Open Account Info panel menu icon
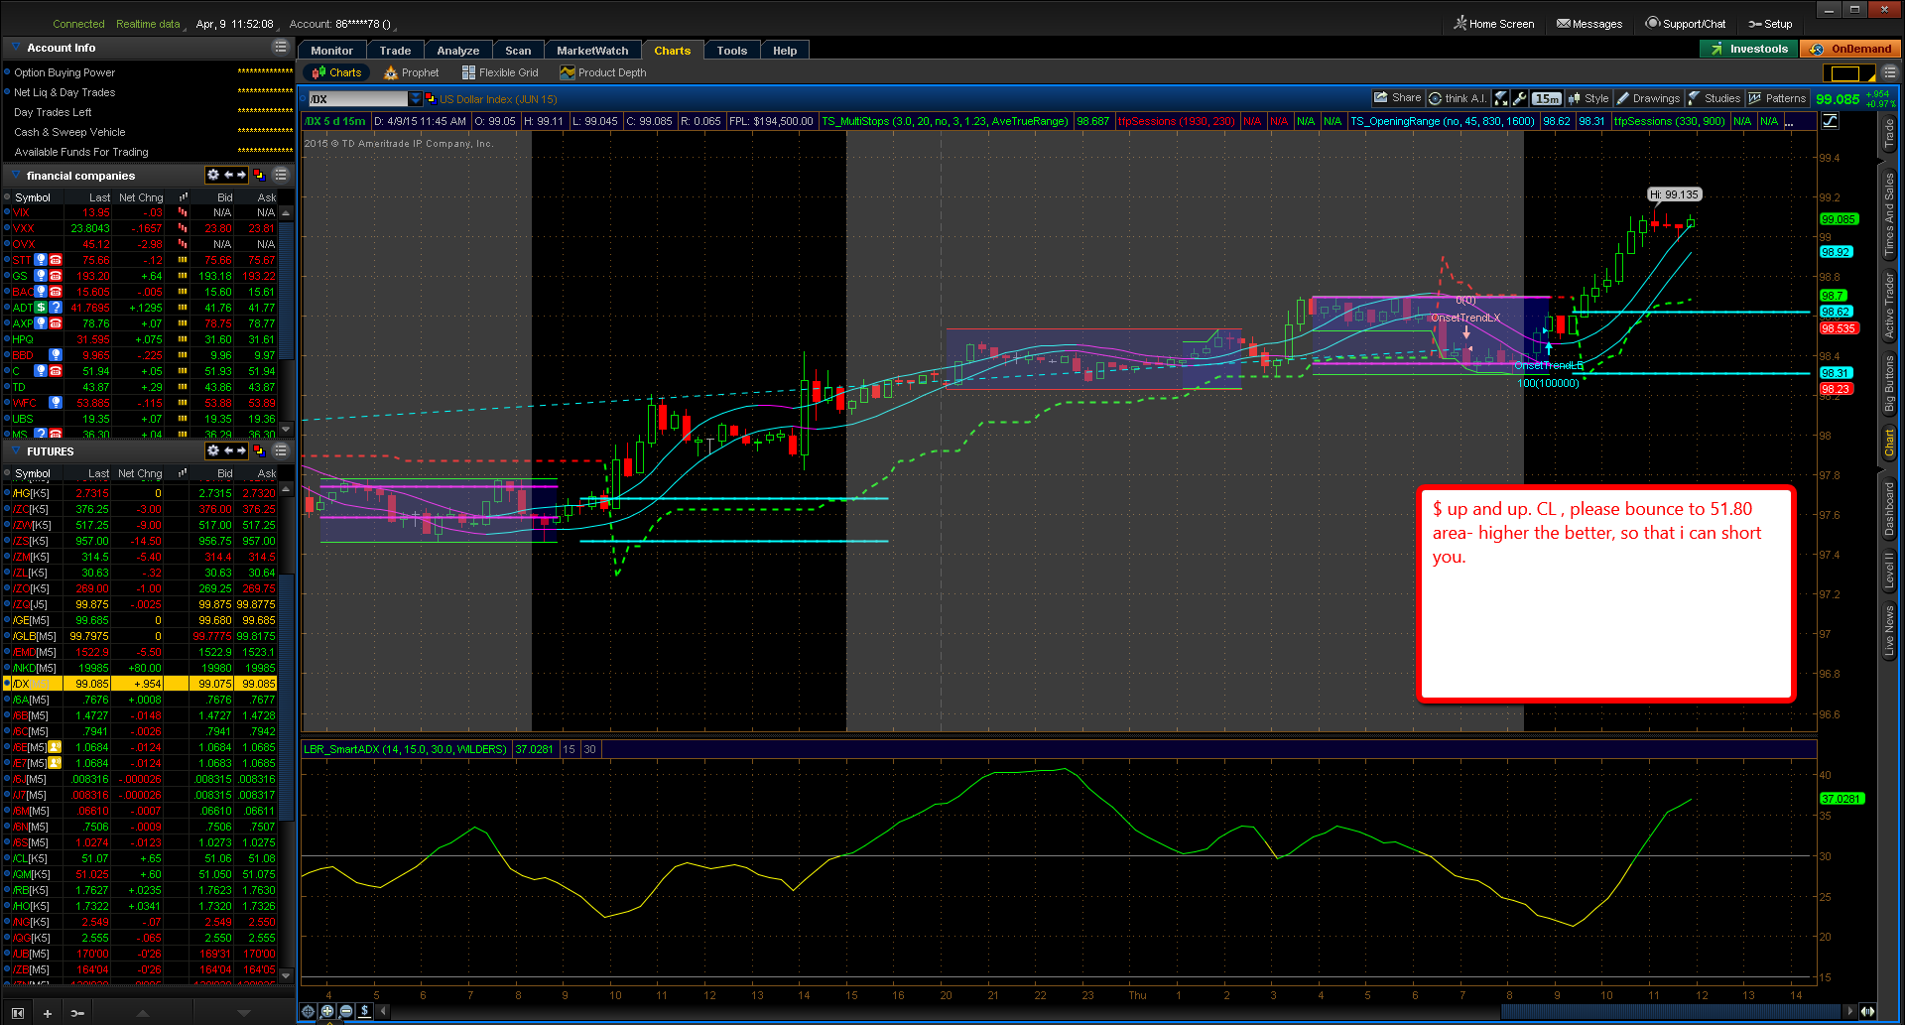1905x1025 pixels. click(x=281, y=47)
